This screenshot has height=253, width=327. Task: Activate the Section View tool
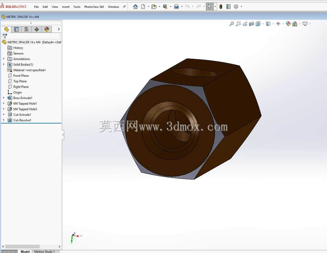[x=251, y=24]
